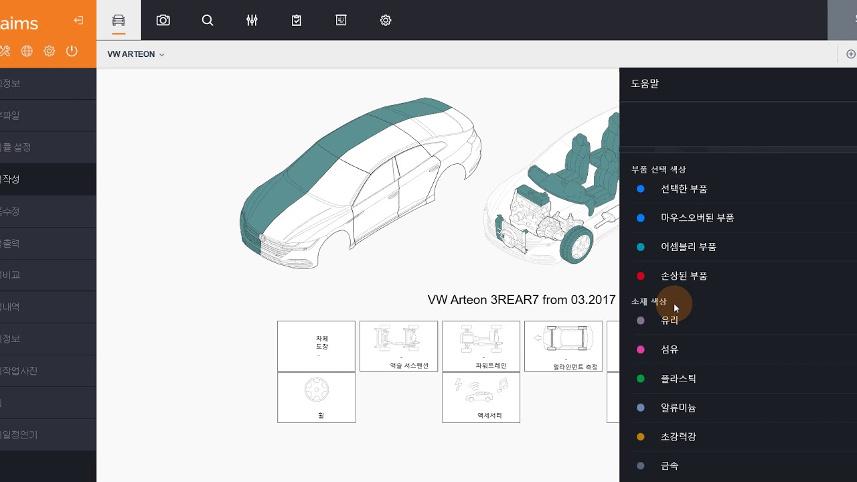Viewport: 857px width, 482px height.
Task: Open the 차체 도장 body paint tile
Action: (316, 346)
